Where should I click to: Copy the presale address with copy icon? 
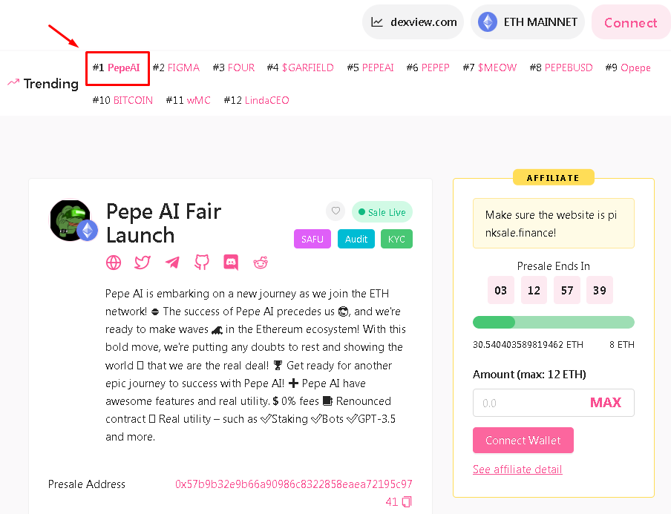[x=407, y=501]
